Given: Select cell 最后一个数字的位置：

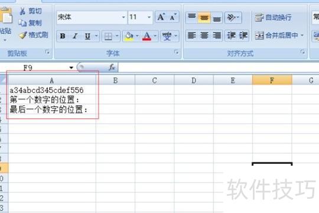Looking at the screenshot, I should [52, 109].
